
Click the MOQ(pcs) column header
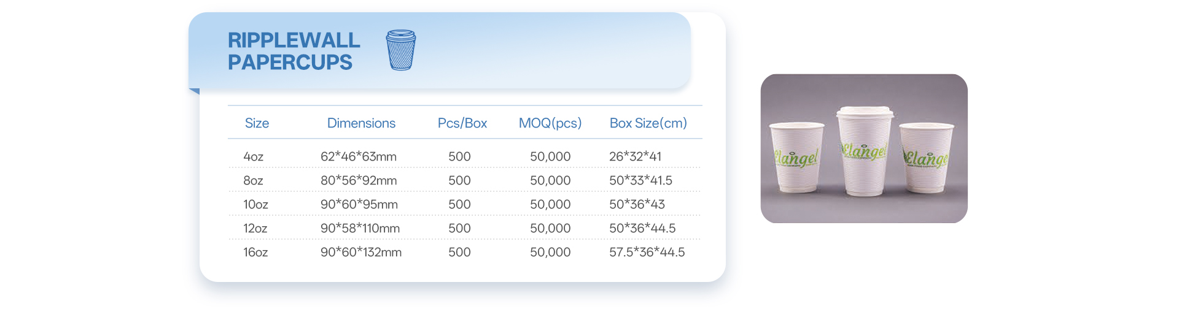click(x=550, y=123)
